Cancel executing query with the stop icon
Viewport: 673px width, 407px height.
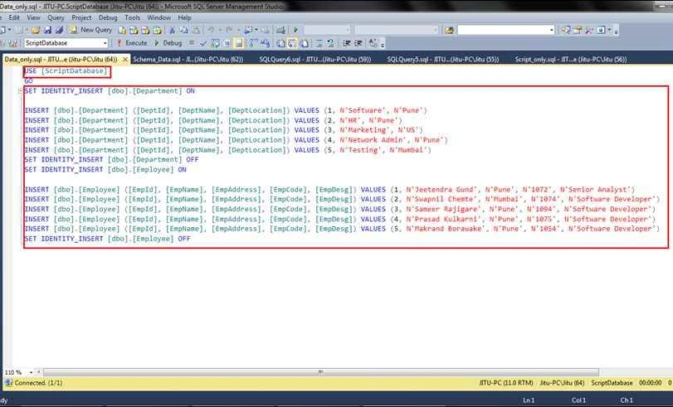pyautogui.click(x=192, y=43)
